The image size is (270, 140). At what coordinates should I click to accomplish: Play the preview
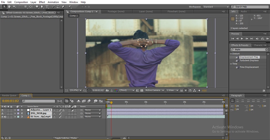[x=242, y=39]
